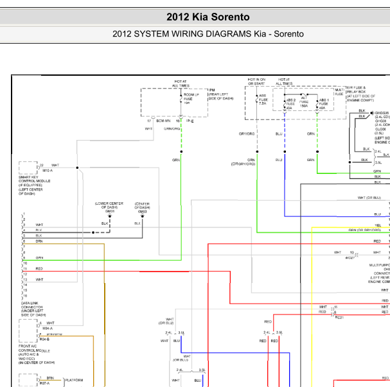Select the "ROOM LP FUSE 10A" label
The width and height of the screenshot is (390, 387).
pyautogui.click(x=191, y=99)
